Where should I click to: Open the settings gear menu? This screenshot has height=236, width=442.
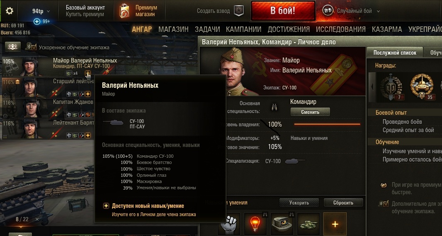[x=9, y=11]
